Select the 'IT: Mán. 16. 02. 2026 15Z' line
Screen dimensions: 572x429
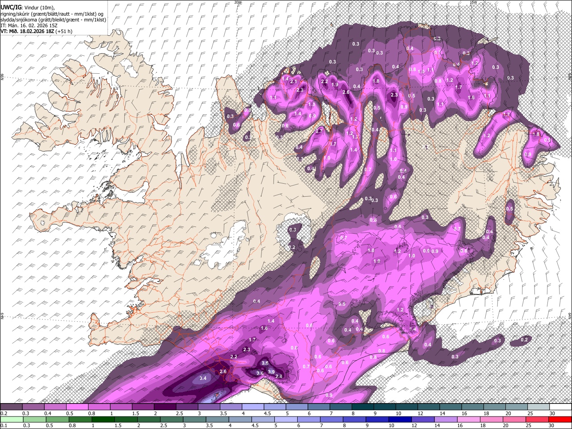point(29,25)
